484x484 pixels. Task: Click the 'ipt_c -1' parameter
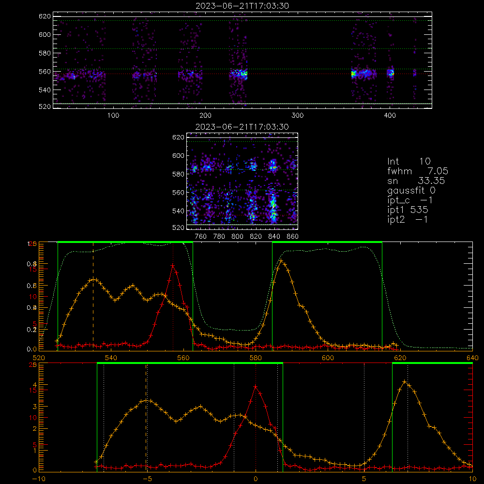point(410,200)
